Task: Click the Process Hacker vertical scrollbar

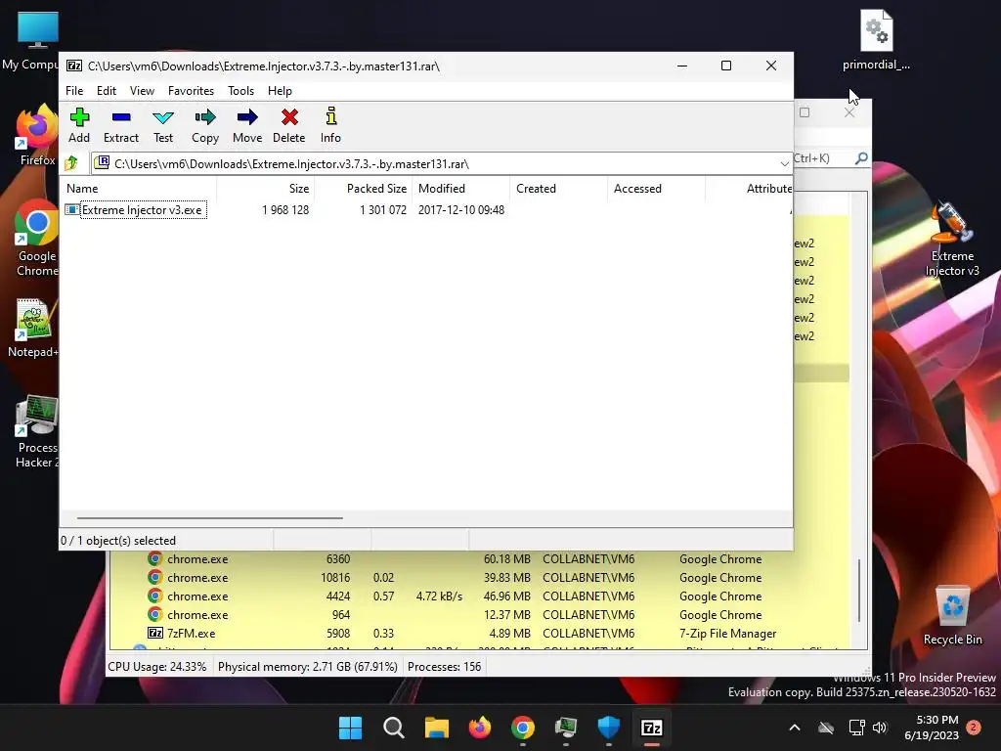Action: (859, 591)
